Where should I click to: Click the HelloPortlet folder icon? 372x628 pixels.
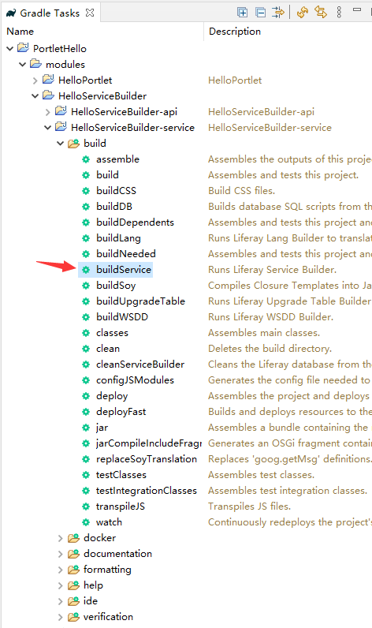48,80
